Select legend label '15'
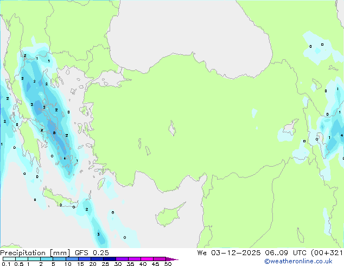 coord(80,264)
